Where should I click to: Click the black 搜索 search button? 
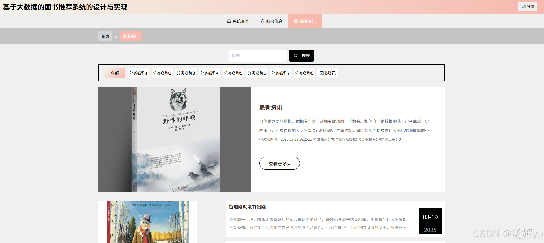(x=302, y=56)
